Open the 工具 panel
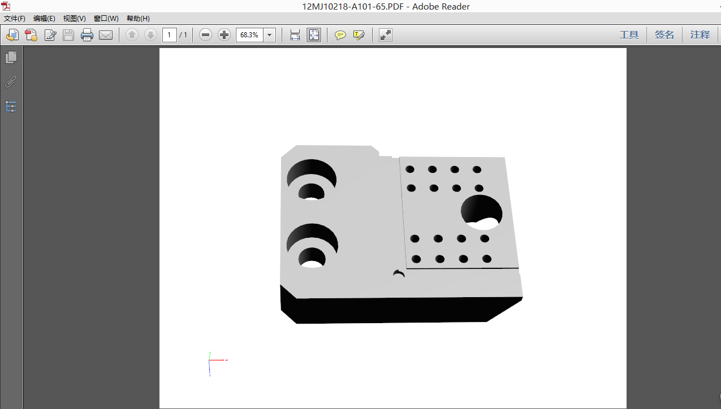 [x=629, y=34]
